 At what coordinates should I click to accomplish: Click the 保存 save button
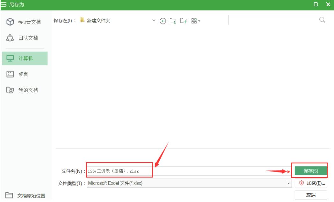(x=311, y=171)
